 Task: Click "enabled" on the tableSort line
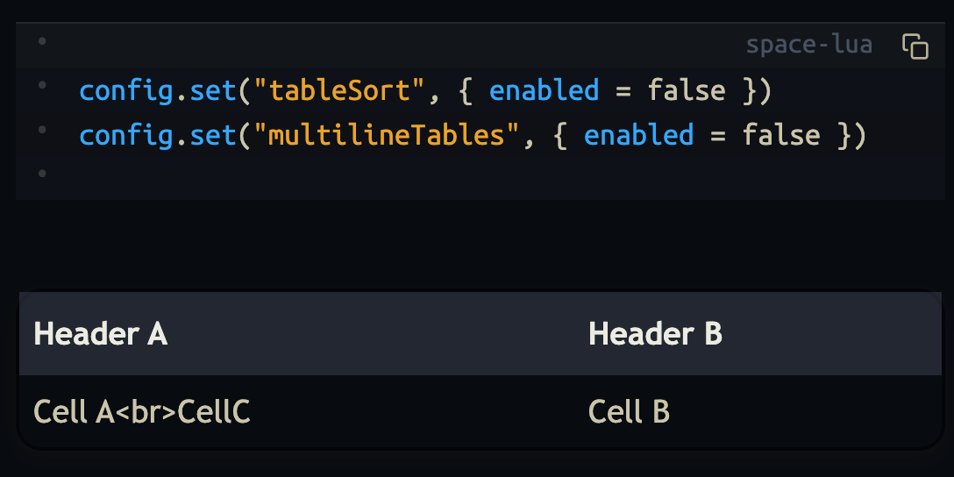(x=544, y=90)
